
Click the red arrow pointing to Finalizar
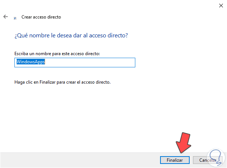coord(183,142)
